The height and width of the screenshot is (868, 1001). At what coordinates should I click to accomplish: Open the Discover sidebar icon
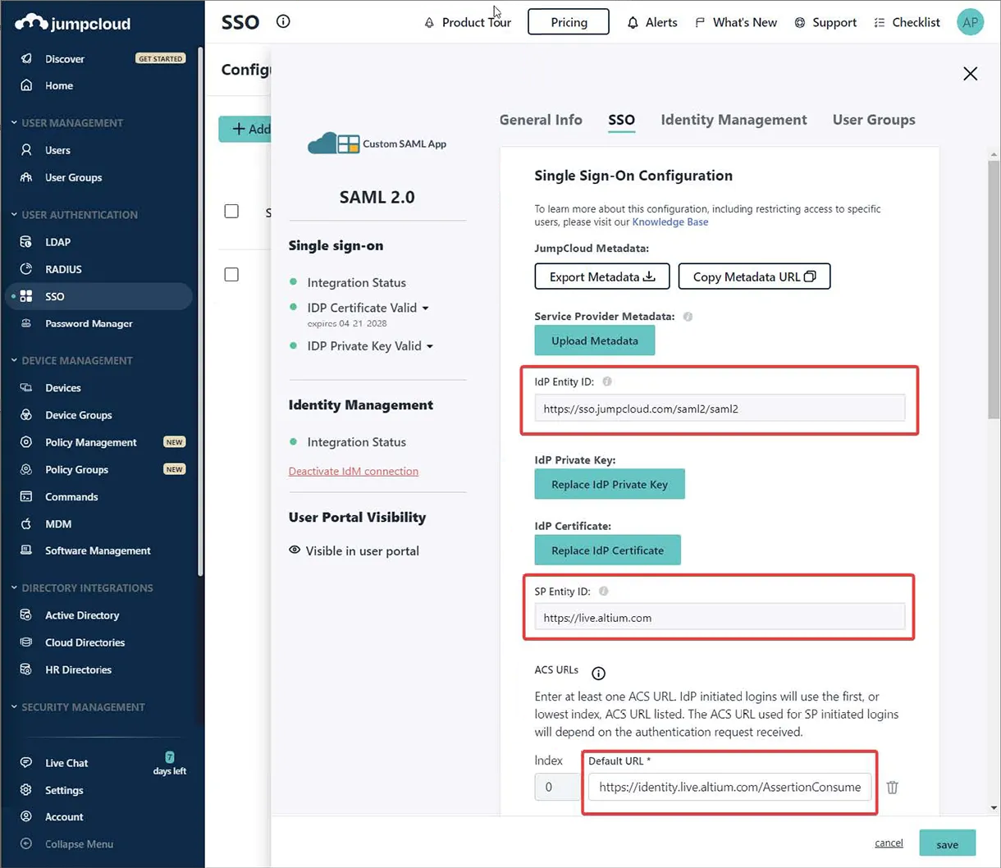click(x=26, y=59)
